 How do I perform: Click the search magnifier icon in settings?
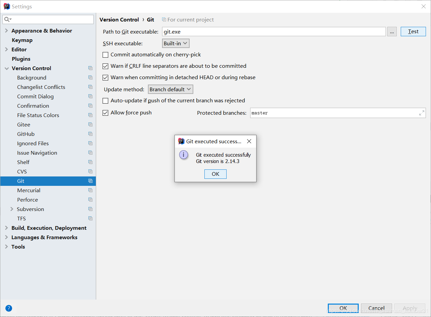pyautogui.click(x=7, y=19)
